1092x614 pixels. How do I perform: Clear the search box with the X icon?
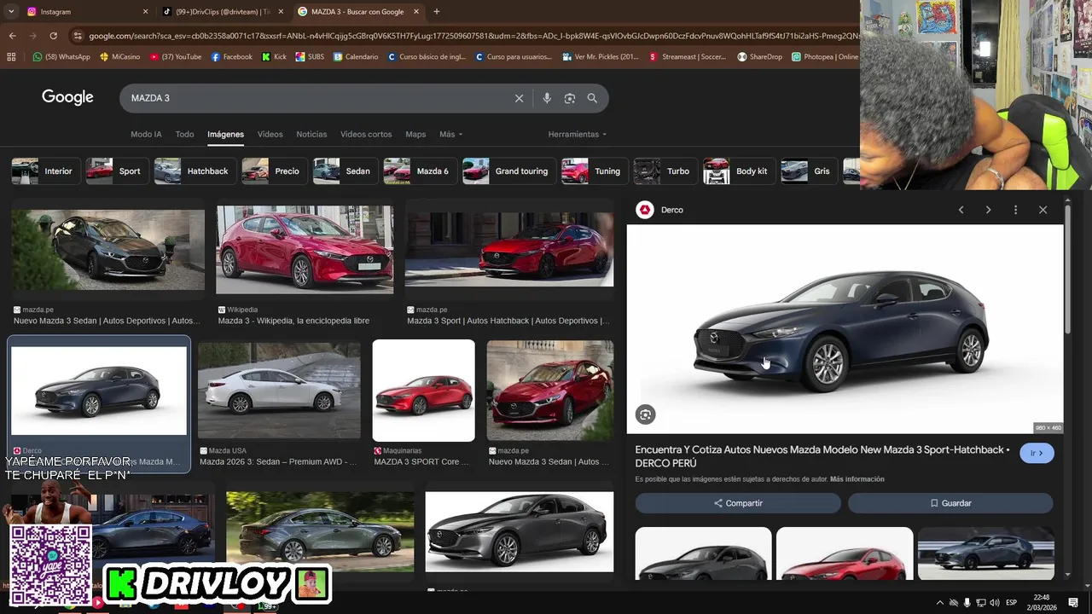(x=519, y=98)
